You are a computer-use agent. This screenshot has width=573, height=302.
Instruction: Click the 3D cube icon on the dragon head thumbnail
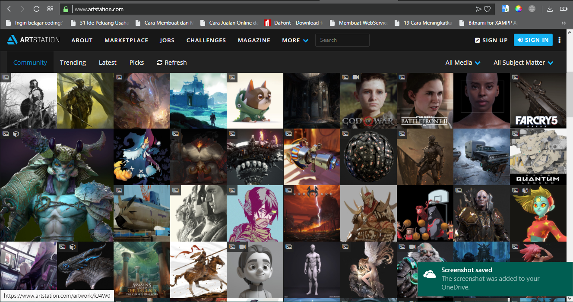coord(73,247)
